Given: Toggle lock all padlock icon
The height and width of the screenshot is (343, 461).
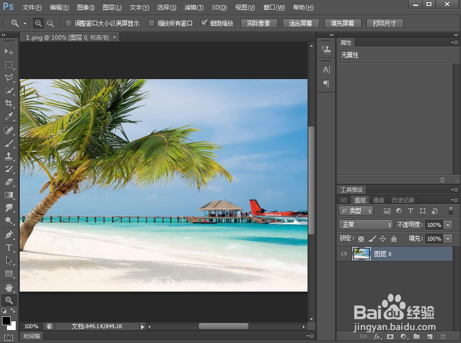Looking at the screenshot, I should (394, 239).
